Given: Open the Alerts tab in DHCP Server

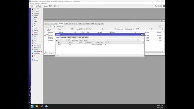Looking at the screenshot, I should tap(87, 37).
